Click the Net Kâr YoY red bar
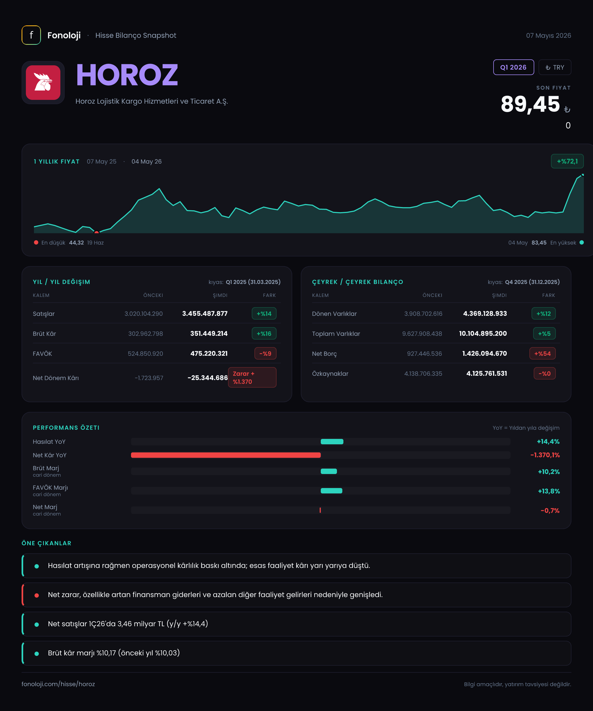 226,455
